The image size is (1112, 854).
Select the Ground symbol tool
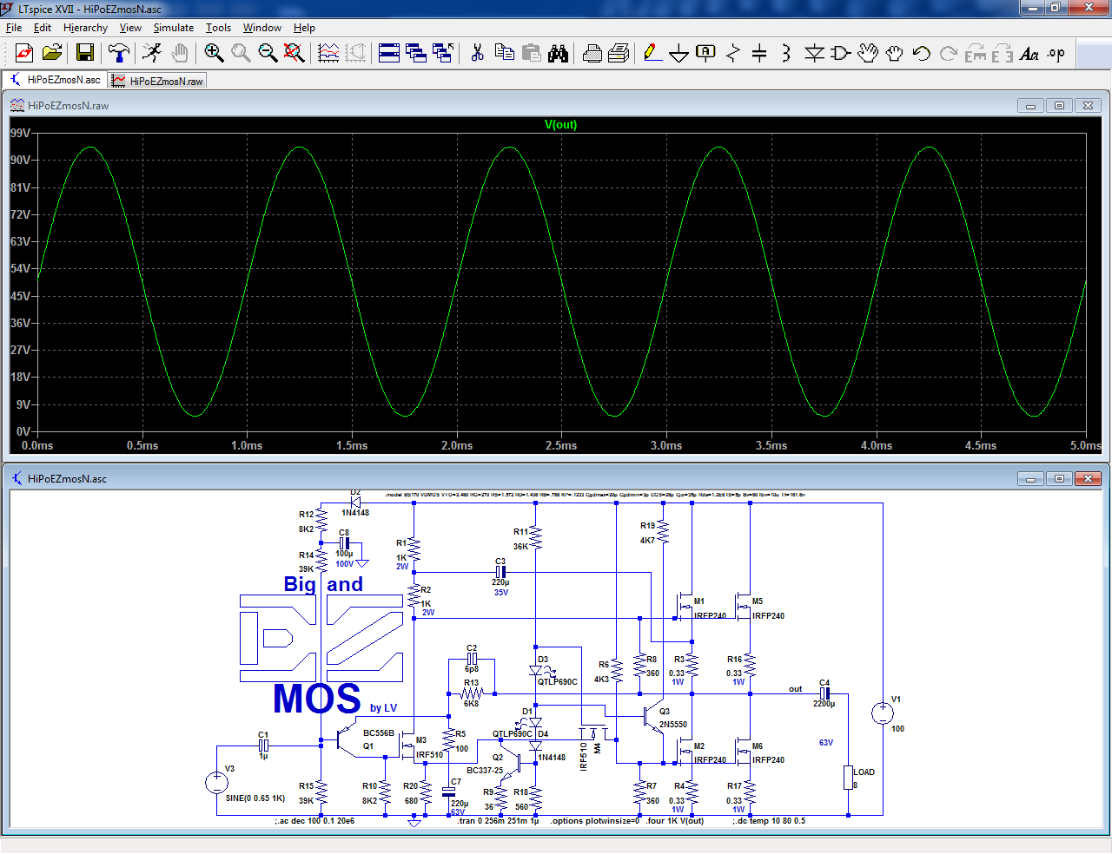pyautogui.click(x=679, y=54)
